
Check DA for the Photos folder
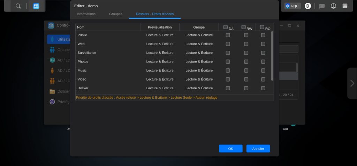pyautogui.click(x=228, y=62)
